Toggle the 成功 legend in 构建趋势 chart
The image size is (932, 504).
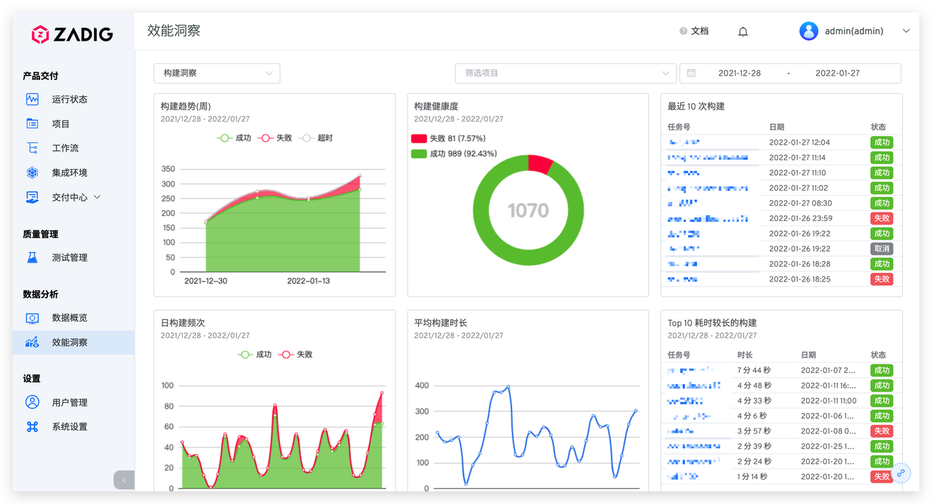pos(234,138)
